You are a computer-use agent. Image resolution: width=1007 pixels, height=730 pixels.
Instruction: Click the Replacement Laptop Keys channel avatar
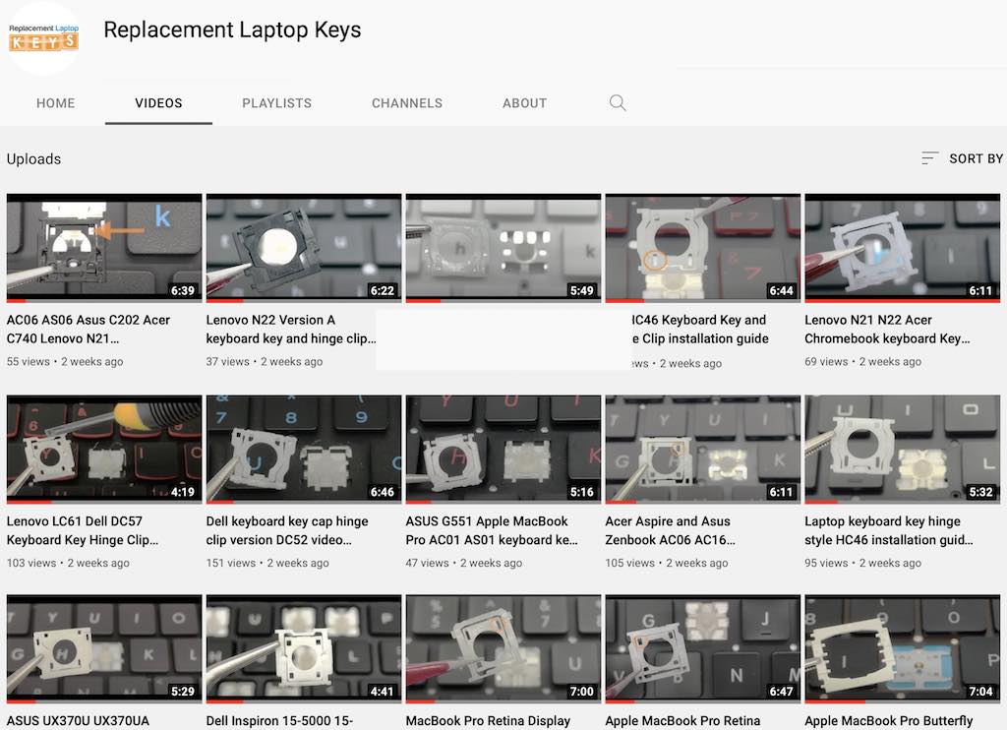click(x=43, y=38)
